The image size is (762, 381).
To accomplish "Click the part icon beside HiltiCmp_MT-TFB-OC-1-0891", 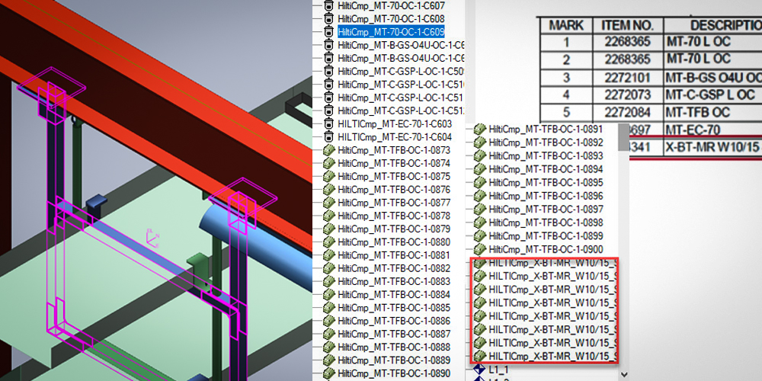I will (480, 130).
